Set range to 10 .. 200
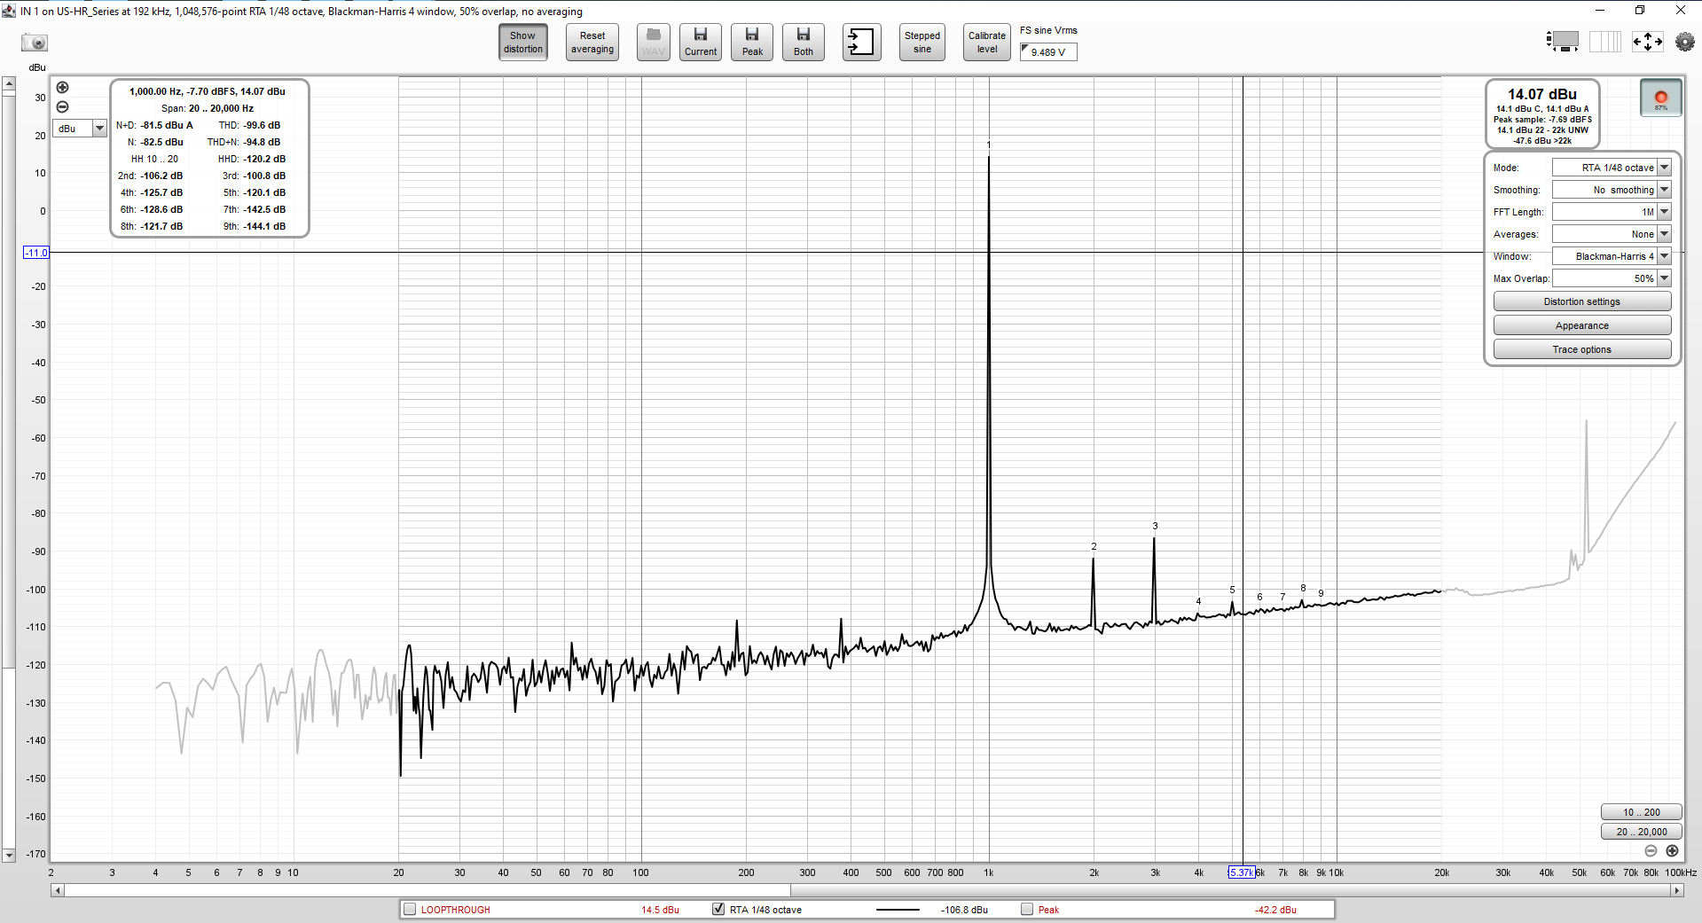This screenshot has height=923, width=1702. pyautogui.click(x=1641, y=812)
